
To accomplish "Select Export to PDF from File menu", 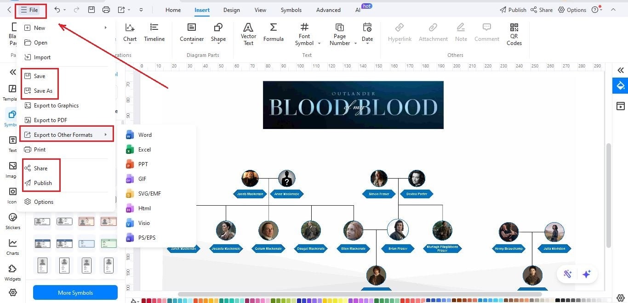I will click(50, 120).
